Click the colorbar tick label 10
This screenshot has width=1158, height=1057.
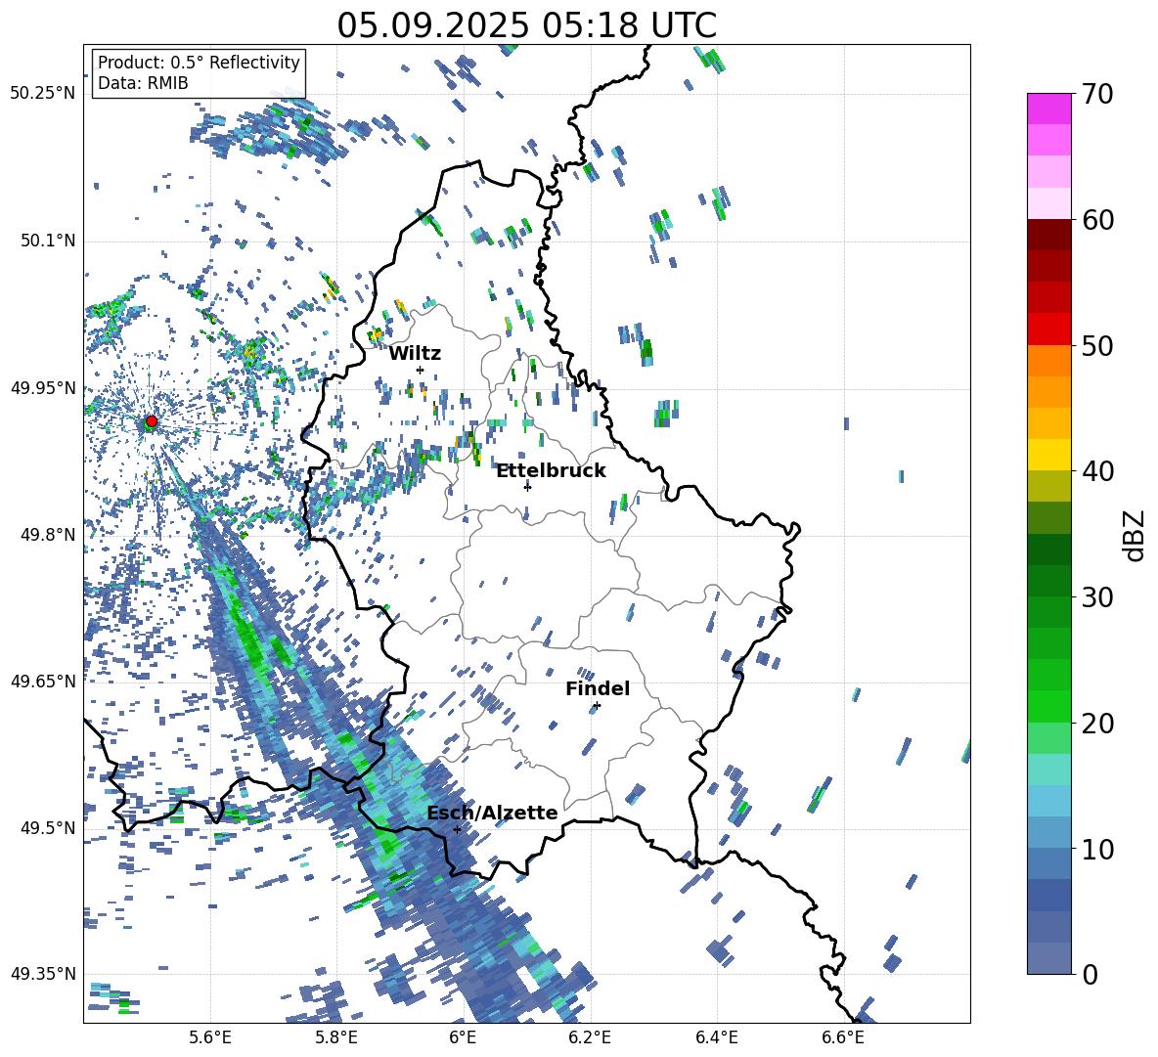[1097, 849]
